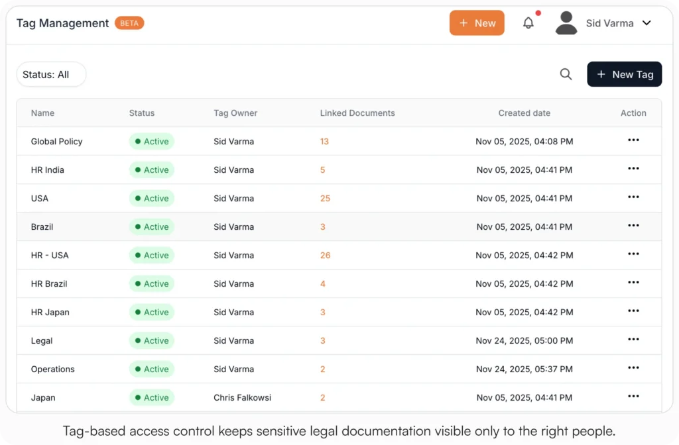Sort by the Name column header
679x445 pixels.
42,113
